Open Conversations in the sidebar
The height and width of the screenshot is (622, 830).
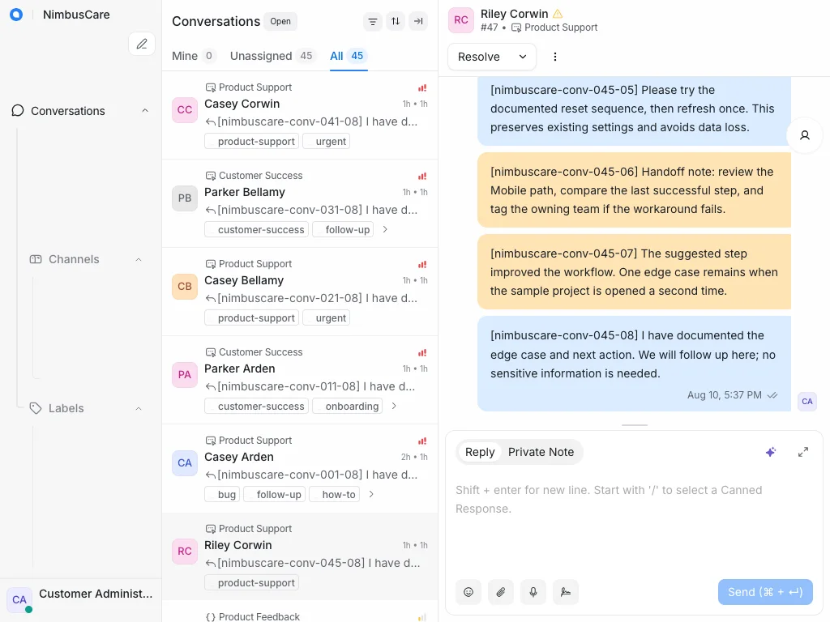pyautogui.click(x=68, y=111)
